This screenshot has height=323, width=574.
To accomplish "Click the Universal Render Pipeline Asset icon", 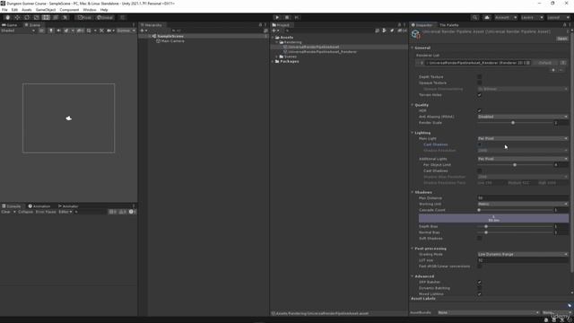I will click(x=415, y=34).
